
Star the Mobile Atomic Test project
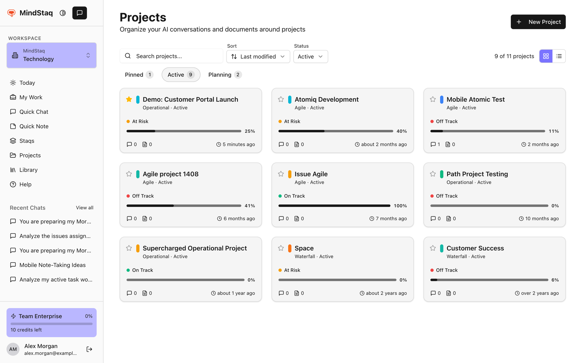[x=433, y=99]
